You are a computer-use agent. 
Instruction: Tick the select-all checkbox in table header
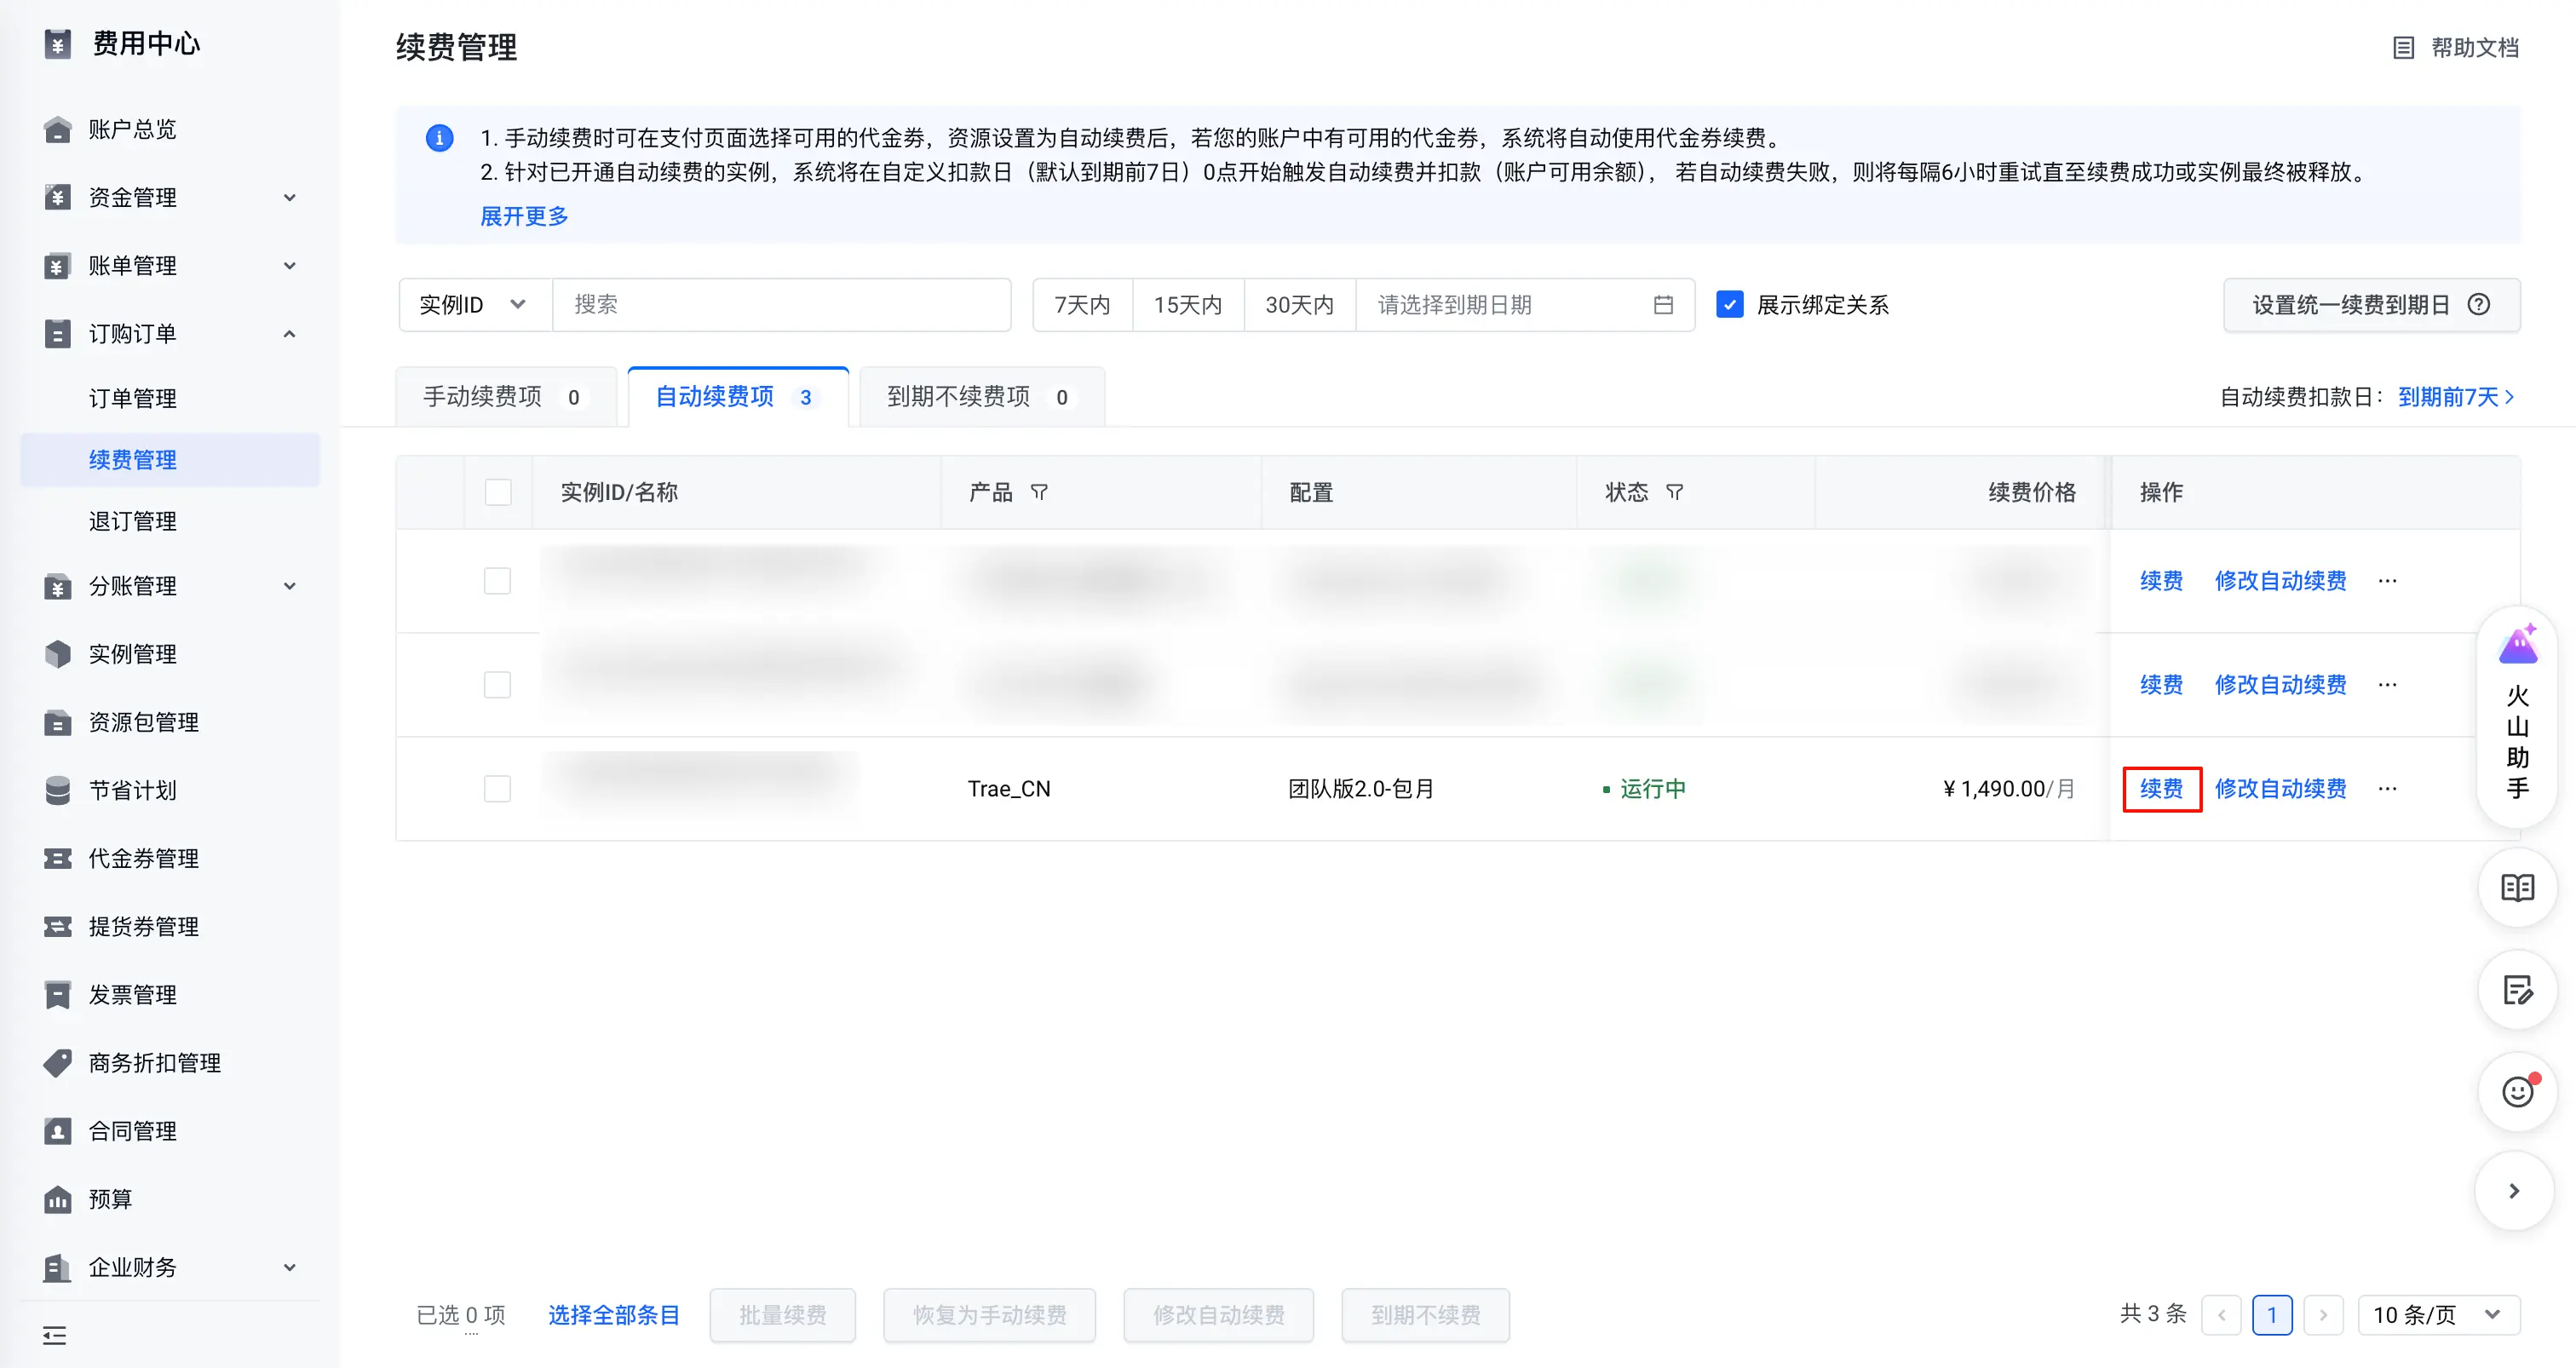[498, 492]
